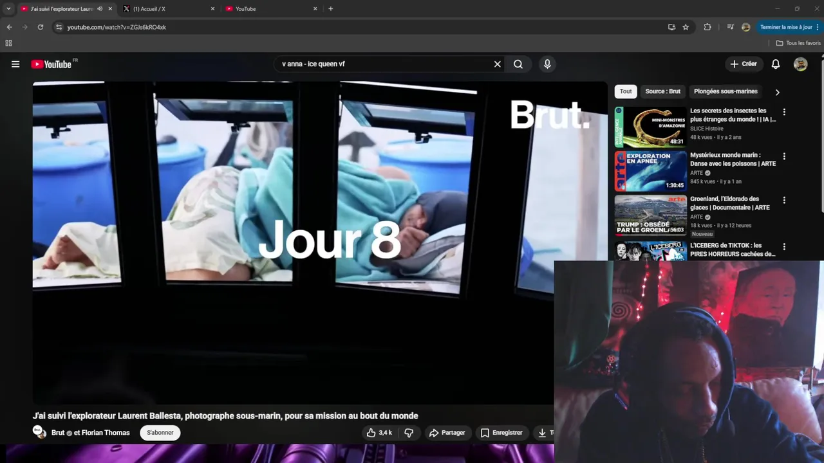Open options for L'ICEBERG de TIKTOK video
The height and width of the screenshot is (463, 824).
tap(784, 246)
